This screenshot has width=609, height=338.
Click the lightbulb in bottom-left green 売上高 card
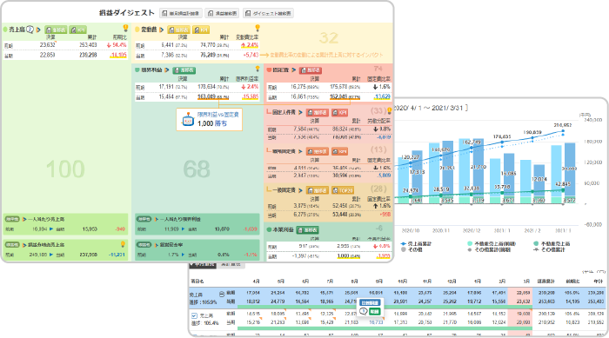123,244
